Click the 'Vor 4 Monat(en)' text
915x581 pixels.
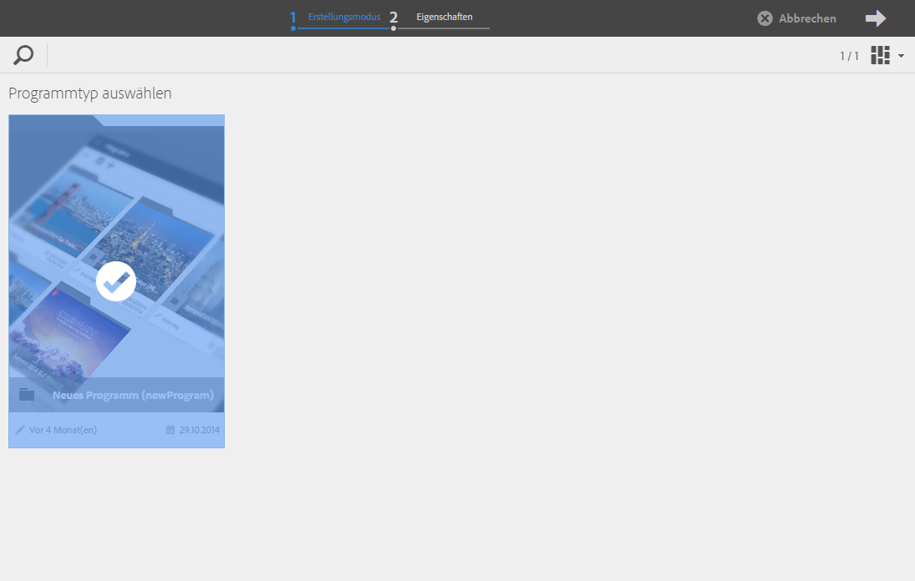63,430
